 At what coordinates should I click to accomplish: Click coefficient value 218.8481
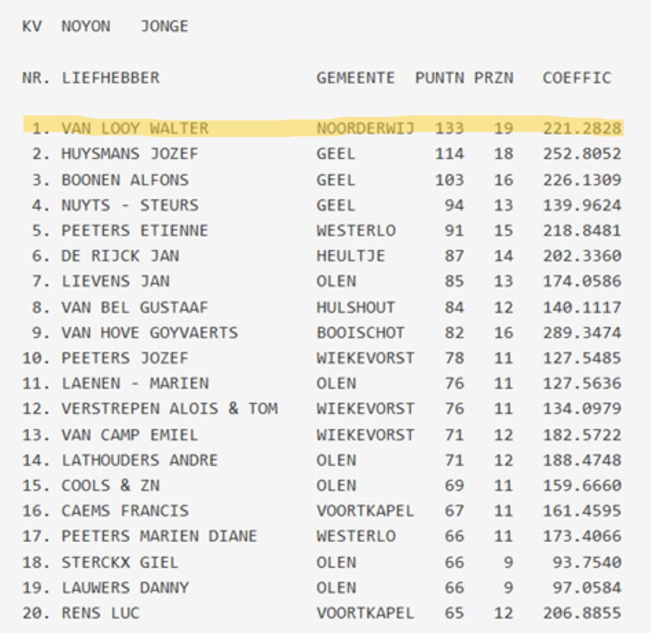click(582, 231)
